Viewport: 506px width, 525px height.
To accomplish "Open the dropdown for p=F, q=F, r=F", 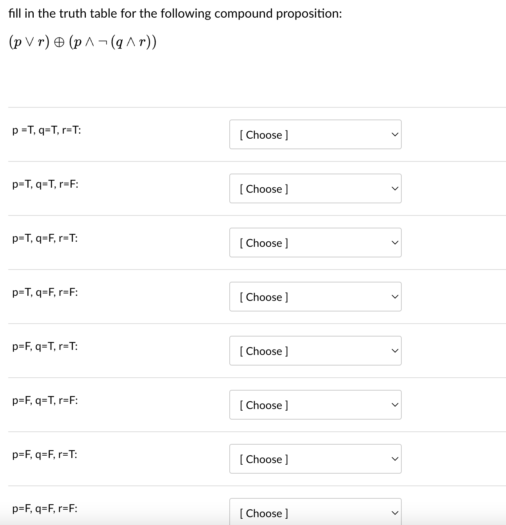I will click(x=315, y=513).
